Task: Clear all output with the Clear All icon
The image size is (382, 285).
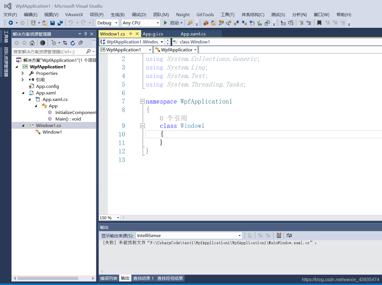Action: coord(279,235)
